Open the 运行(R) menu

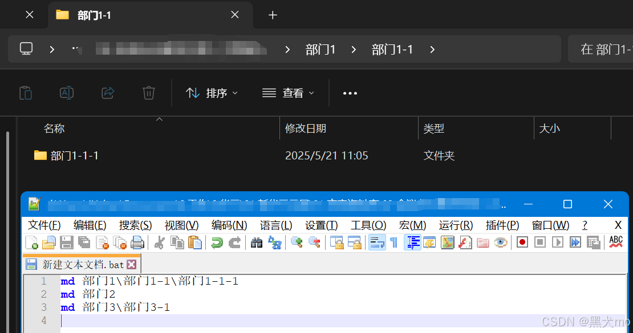coord(456,225)
